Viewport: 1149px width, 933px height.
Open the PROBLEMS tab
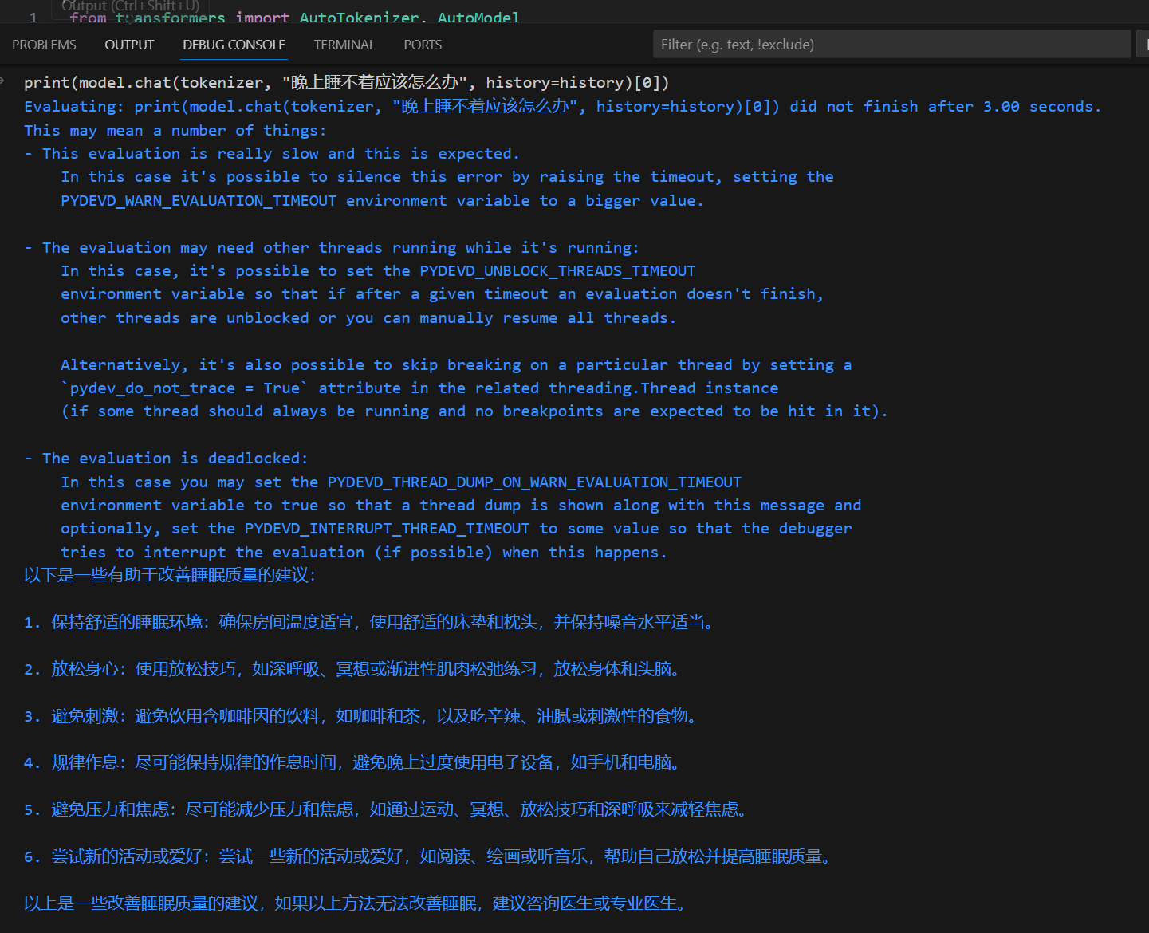click(44, 45)
